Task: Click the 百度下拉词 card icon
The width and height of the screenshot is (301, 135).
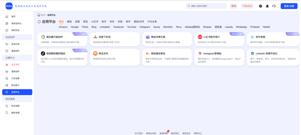Action: pos(95,37)
